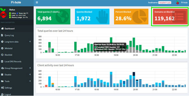Expand the Tools submenu arrow
Viewport: 189px width, 96px height.
30,81
